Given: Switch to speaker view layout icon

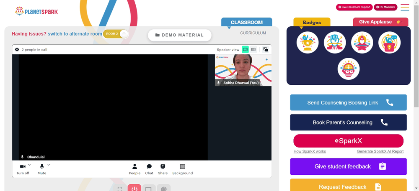Looking at the screenshot, I should tap(245, 50).
